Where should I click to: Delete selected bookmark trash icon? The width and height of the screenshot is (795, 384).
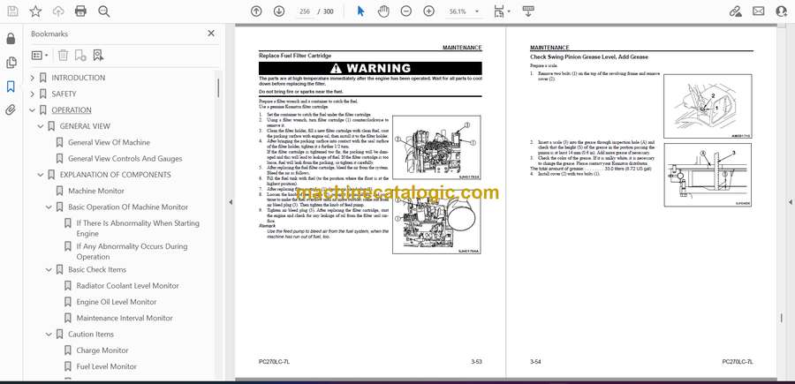pyautogui.click(x=63, y=56)
